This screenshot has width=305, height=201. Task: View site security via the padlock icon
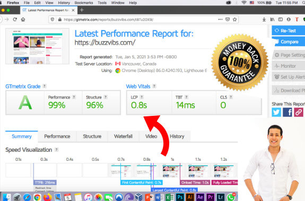pyautogui.click(x=60, y=20)
